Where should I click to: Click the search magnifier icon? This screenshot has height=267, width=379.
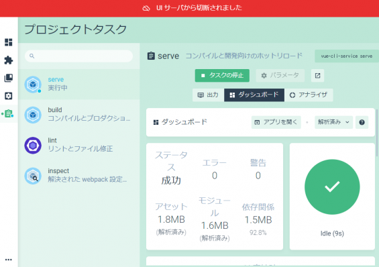[x=32, y=56]
